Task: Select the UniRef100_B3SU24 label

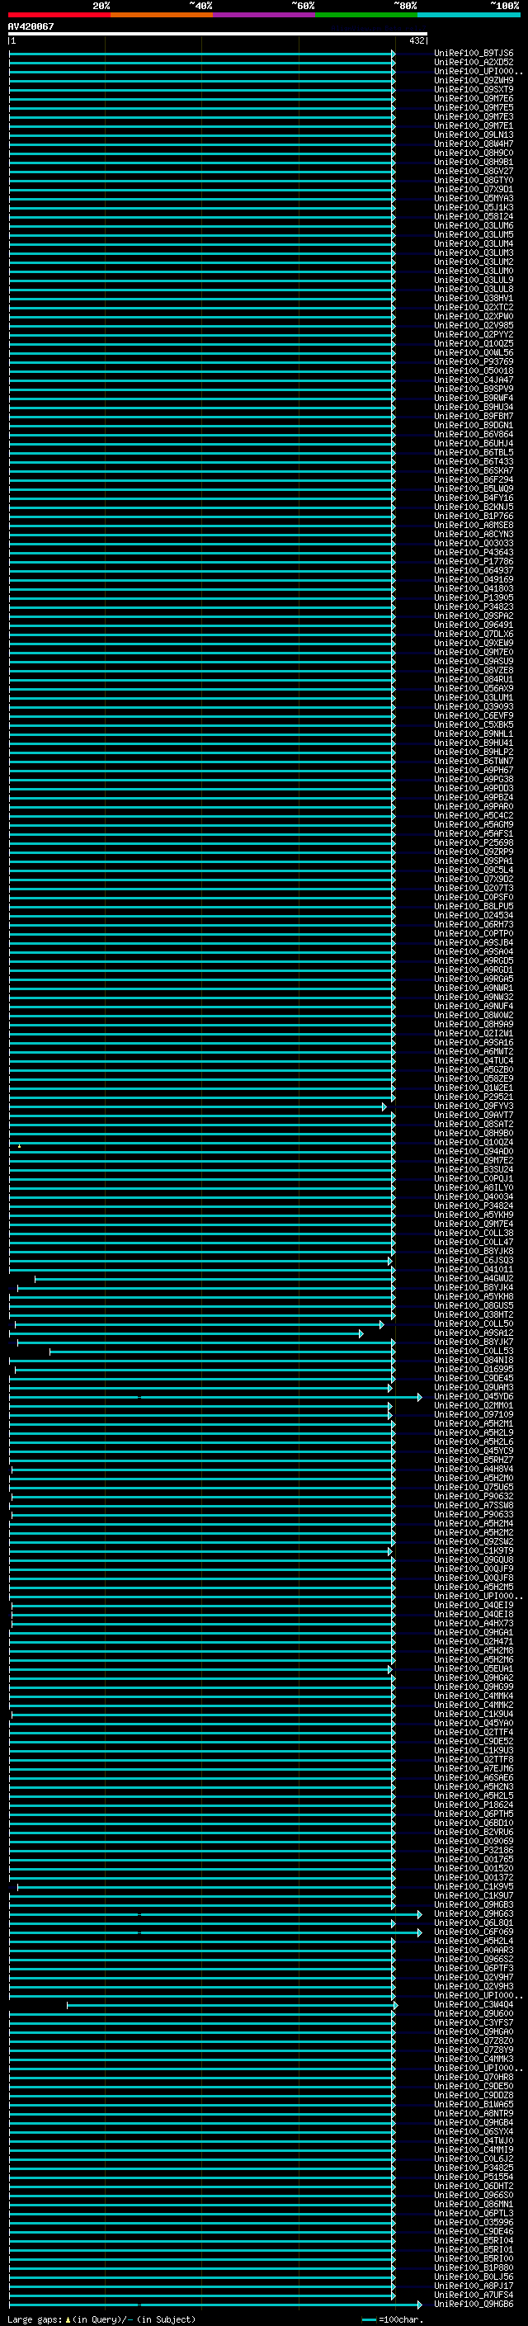Action: [474, 1169]
